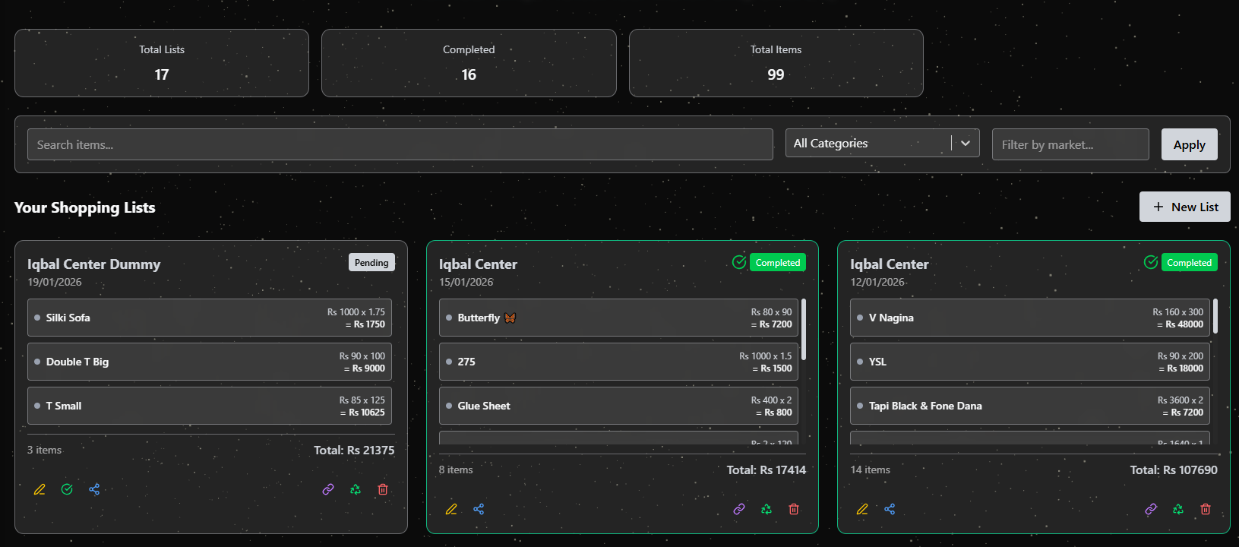This screenshot has height=547, width=1239.
Task: Delete the 15/01/2026 Iqbal Center list
Action: pyautogui.click(x=794, y=510)
